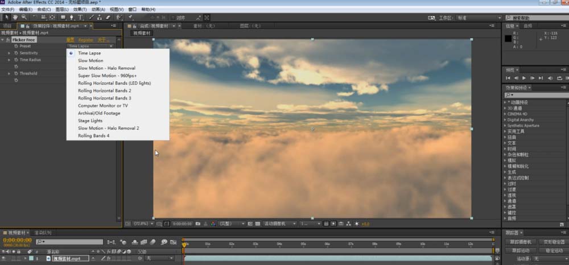Select the Time Lapse preset radio option

[71, 53]
